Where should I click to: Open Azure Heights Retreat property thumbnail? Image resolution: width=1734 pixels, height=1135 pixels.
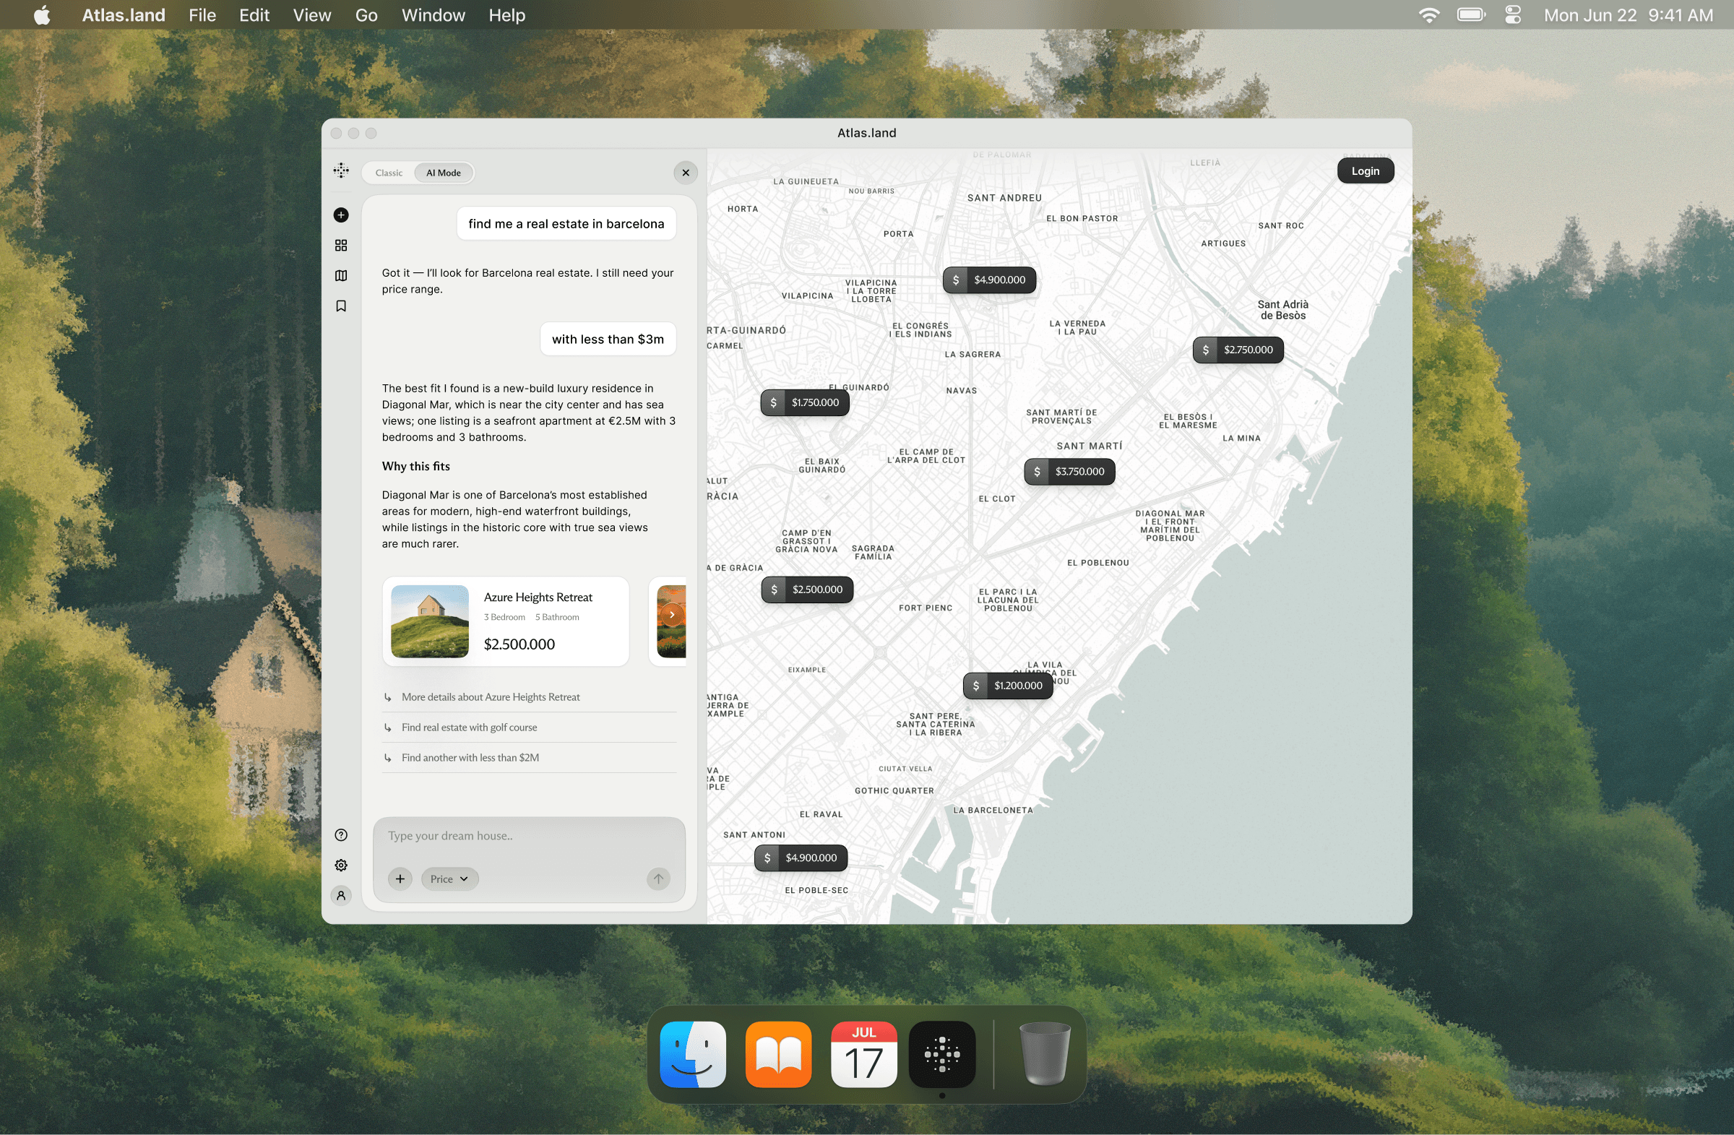430,621
